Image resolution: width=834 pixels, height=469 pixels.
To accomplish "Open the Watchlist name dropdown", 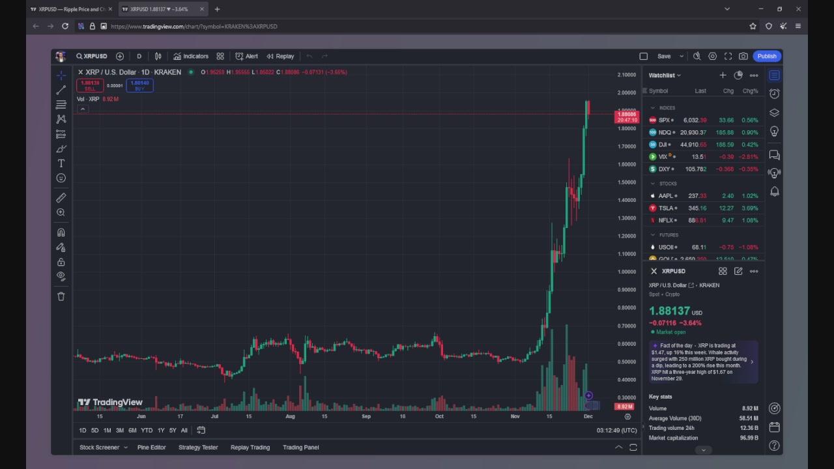I will click(665, 75).
